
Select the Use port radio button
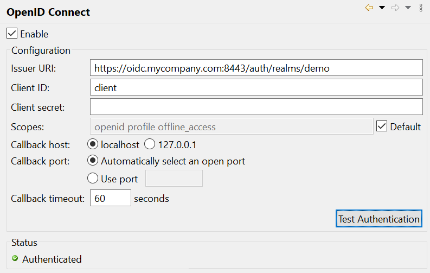[x=93, y=178]
